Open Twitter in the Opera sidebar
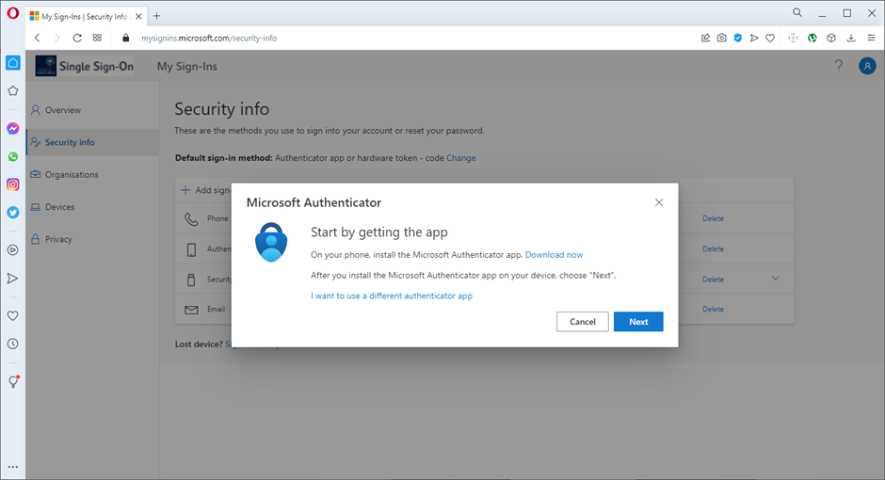Viewport: 885px width, 480px height. coord(13,213)
